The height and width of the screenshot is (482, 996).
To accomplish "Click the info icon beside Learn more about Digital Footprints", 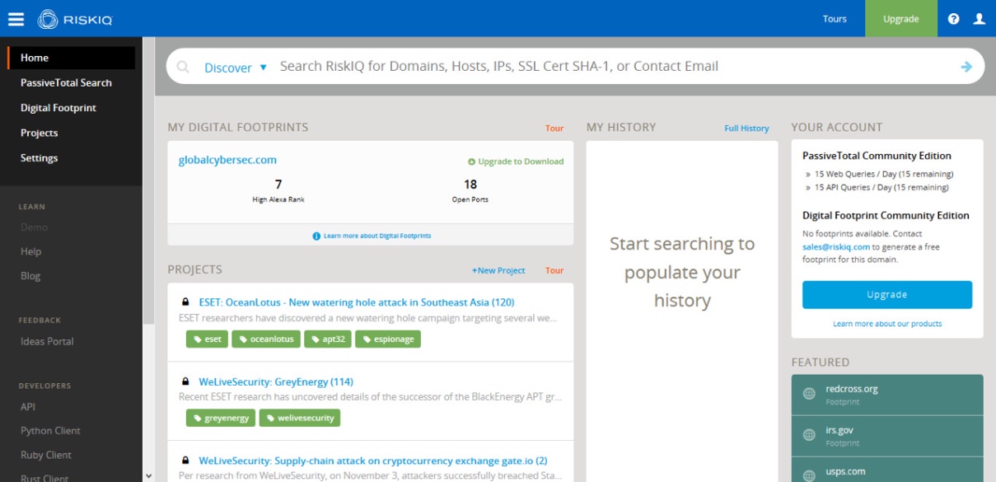I will pos(316,236).
